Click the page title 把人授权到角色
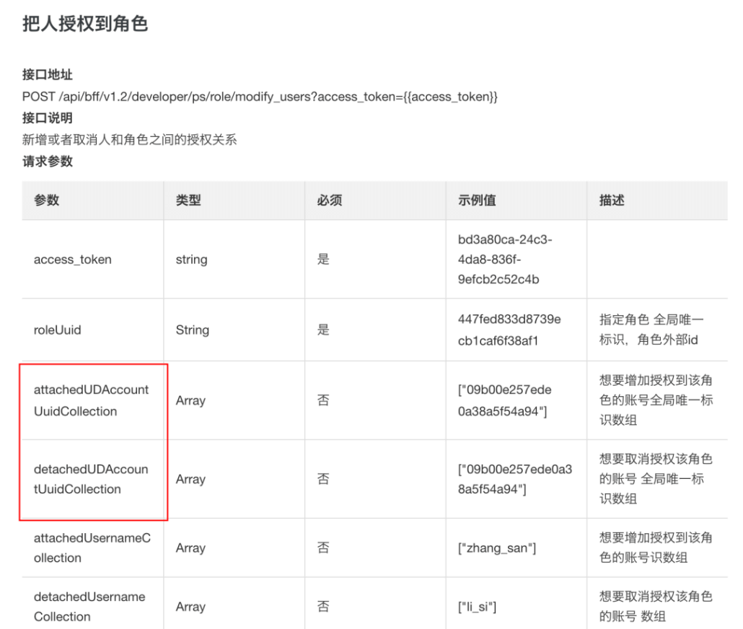This screenshot has height=629, width=743. point(85,24)
